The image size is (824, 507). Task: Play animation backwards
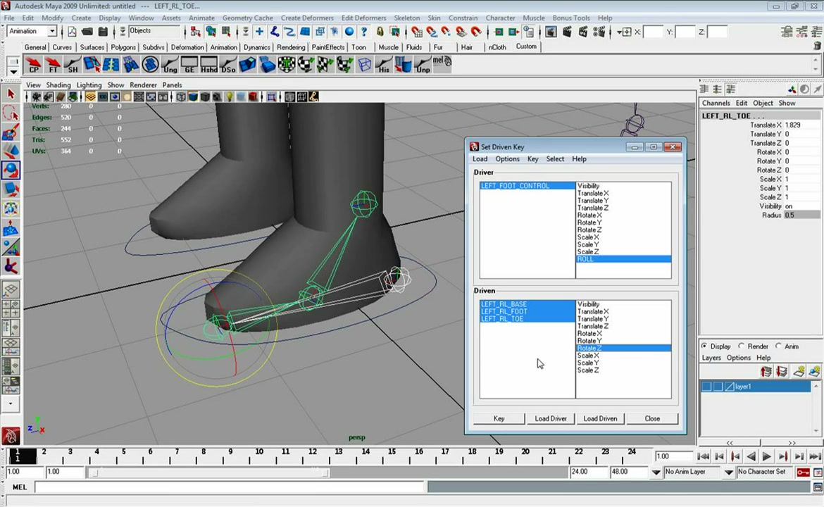tap(751, 456)
